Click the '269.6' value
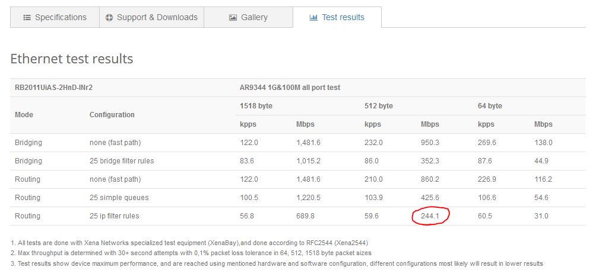 pyautogui.click(x=487, y=143)
